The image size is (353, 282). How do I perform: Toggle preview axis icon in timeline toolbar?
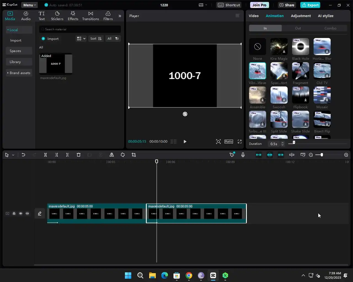pos(292,155)
